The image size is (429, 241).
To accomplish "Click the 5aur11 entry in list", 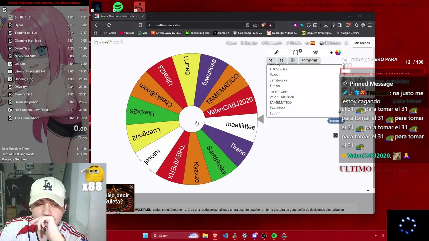I will click(275, 114).
